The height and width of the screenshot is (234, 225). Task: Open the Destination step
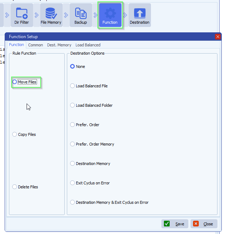140,15
